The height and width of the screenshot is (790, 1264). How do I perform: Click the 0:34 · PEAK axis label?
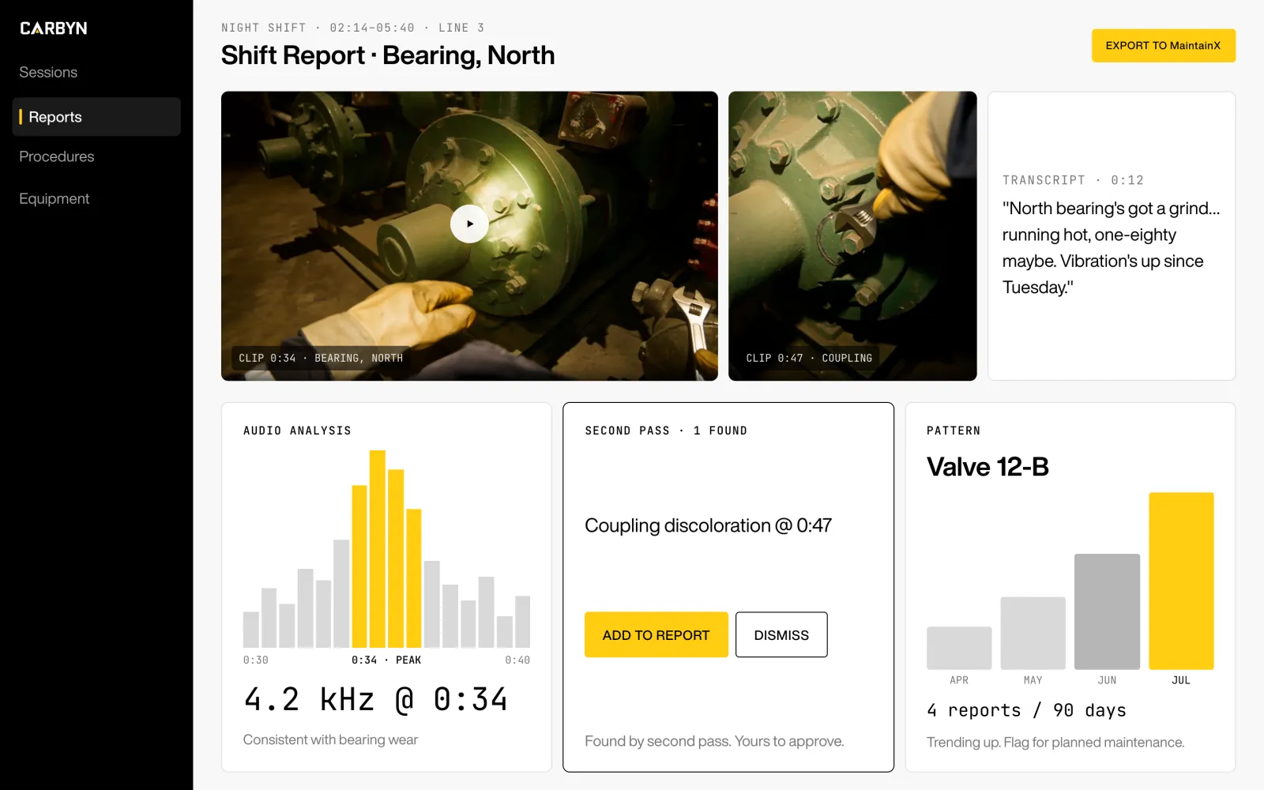(x=386, y=660)
